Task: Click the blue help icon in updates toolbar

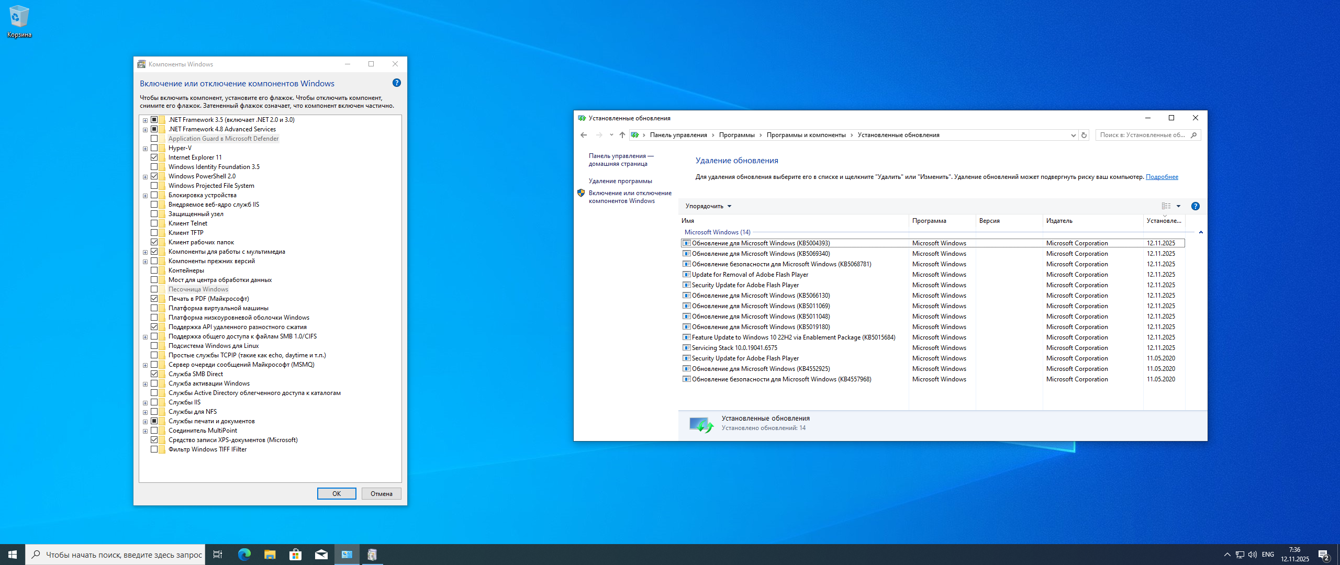Action: [1195, 206]
